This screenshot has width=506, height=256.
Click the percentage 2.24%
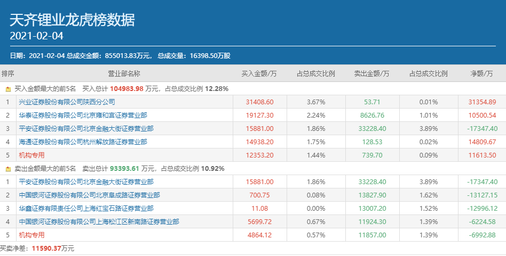316,115
